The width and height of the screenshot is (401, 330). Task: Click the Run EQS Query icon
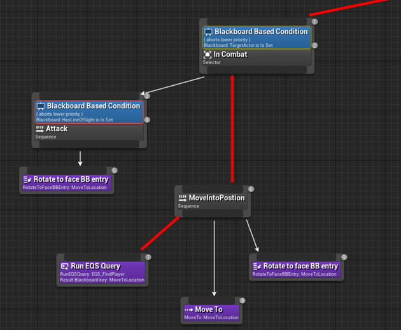(64, 266)
